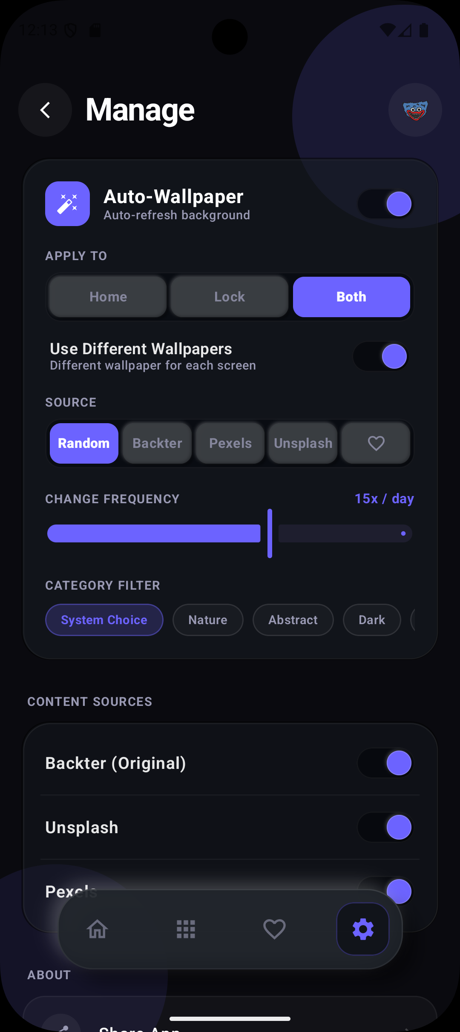Disable the Auto-Wallpaper switch
Screen dimensions: 460x1032
pyautogui.click(x=386, y=204)
